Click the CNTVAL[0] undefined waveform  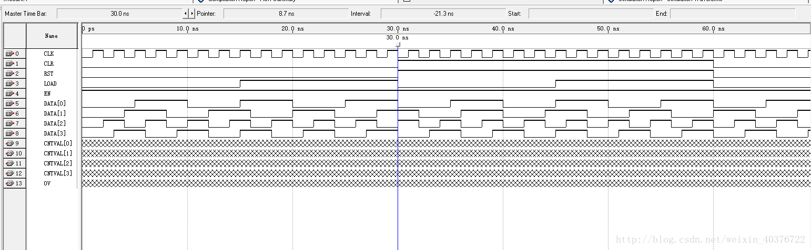[446, 143]
